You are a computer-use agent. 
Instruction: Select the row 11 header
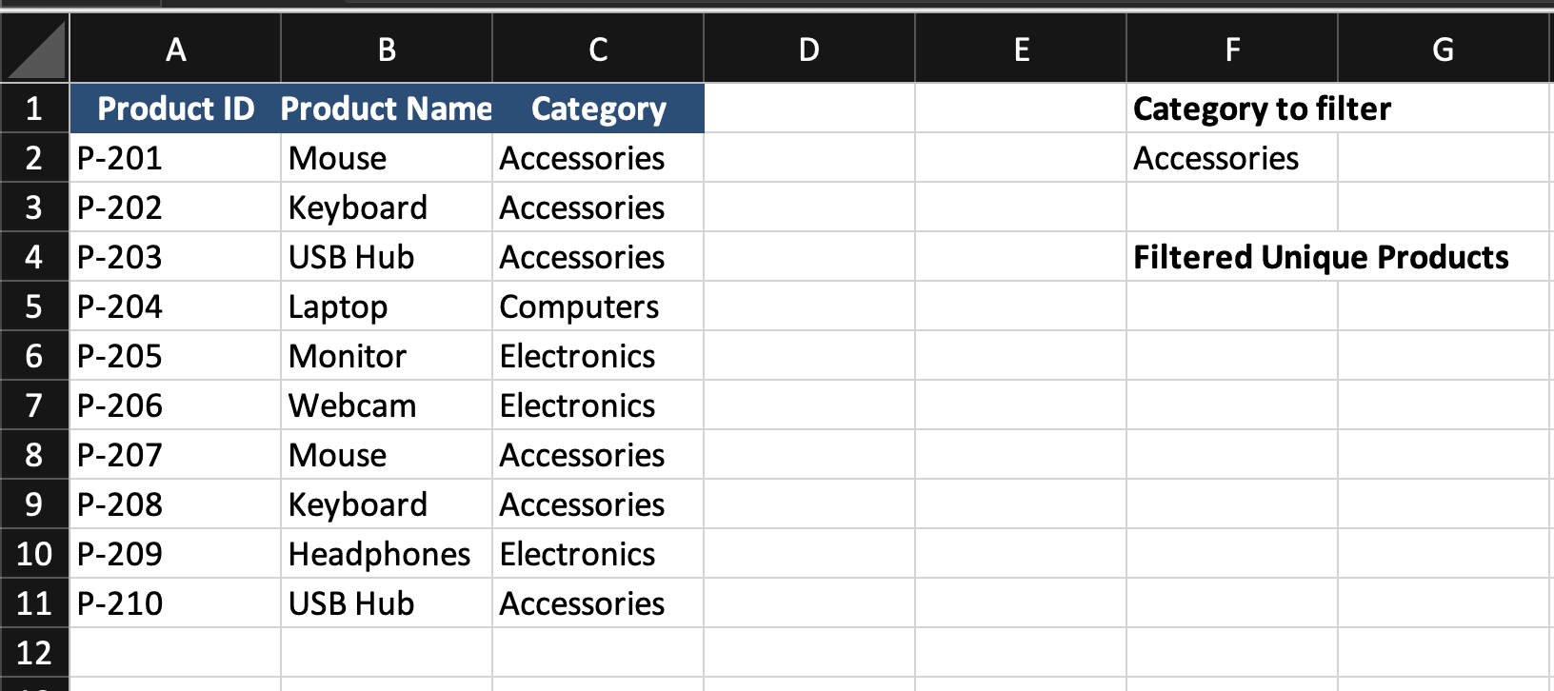tap(34, 603)
